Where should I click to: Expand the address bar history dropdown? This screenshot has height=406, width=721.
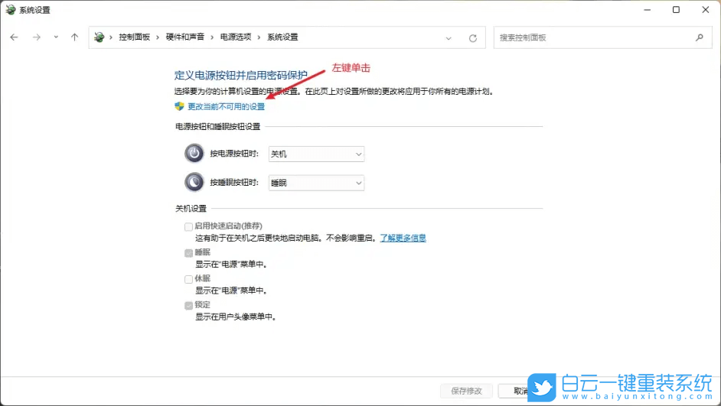coord(449,37)
